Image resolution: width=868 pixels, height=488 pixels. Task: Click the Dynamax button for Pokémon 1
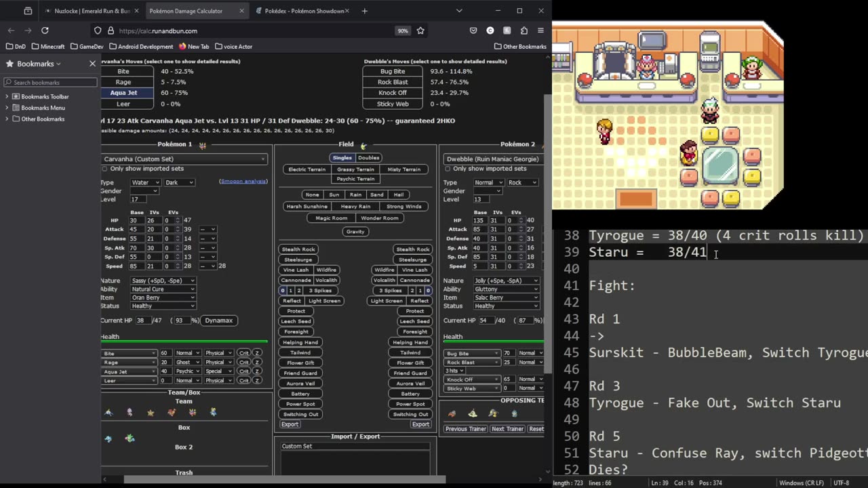219,321
